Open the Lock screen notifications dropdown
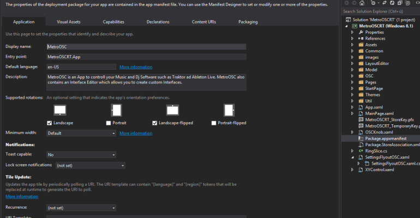Viewport: 420px width, 218px height. (90, 166)
